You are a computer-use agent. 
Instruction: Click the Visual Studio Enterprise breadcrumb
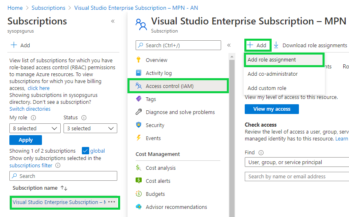(136, 8)
